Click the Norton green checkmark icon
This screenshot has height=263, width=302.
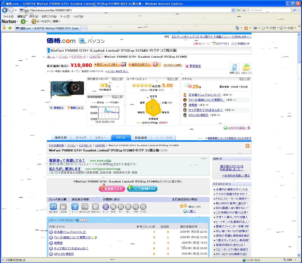pyautogui.click(x=23, y=21)
